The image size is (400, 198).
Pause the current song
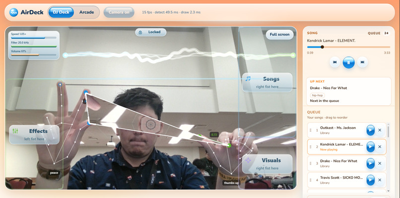tap(348, 62)
